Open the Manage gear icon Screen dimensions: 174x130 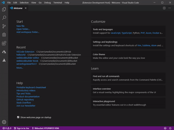[4, 122]
